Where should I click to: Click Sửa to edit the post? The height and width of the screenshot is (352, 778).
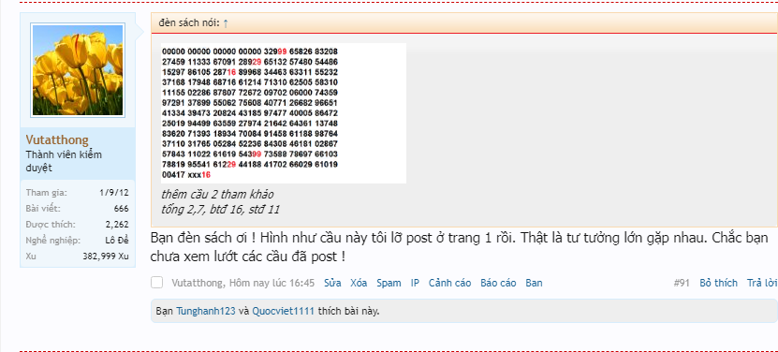tap(332, 283)
